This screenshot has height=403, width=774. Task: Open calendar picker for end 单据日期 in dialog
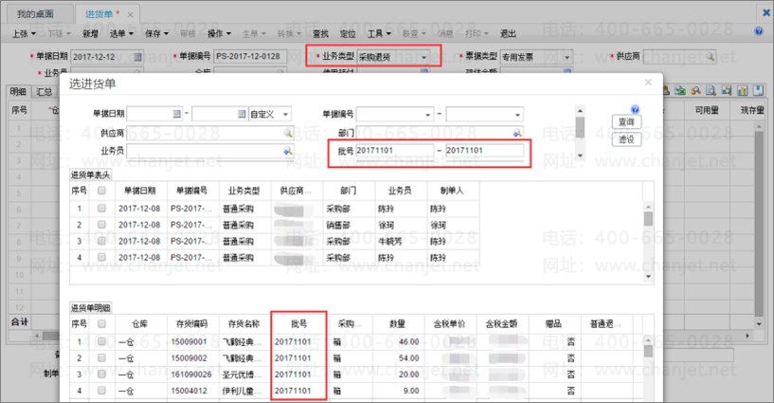pyautogui.click(x=241, y=114)
